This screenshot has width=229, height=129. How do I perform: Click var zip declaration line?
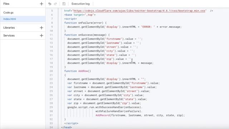[104, 103]
